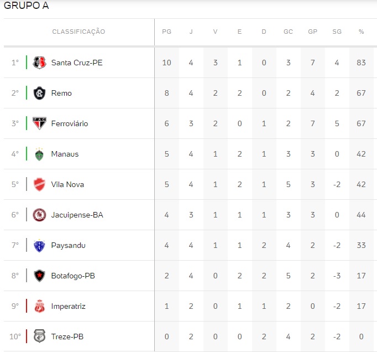Click the percent column header
The image size is (377, 352).
pyautogui.click(x=361, y=32)
